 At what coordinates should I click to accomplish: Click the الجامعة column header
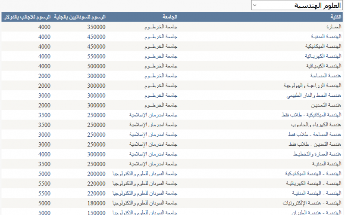click(170, 17)
